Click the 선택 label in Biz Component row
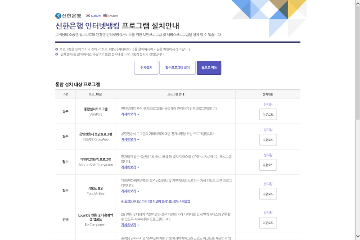The width and height of the screenshot is (360, 240). (65, 220)
